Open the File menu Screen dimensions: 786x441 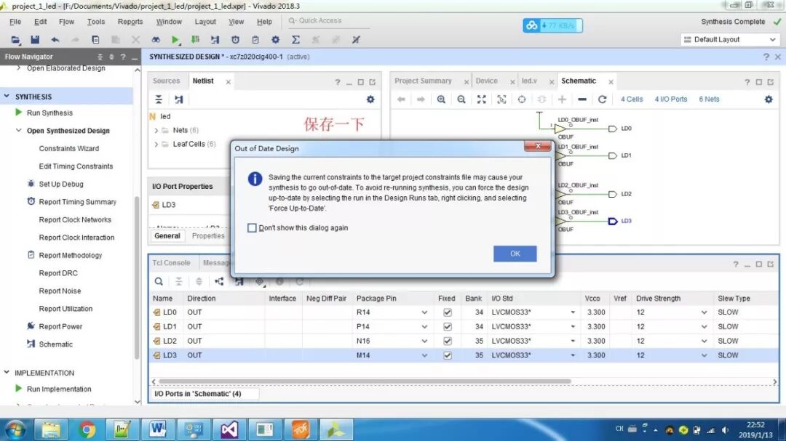[15, 22]
